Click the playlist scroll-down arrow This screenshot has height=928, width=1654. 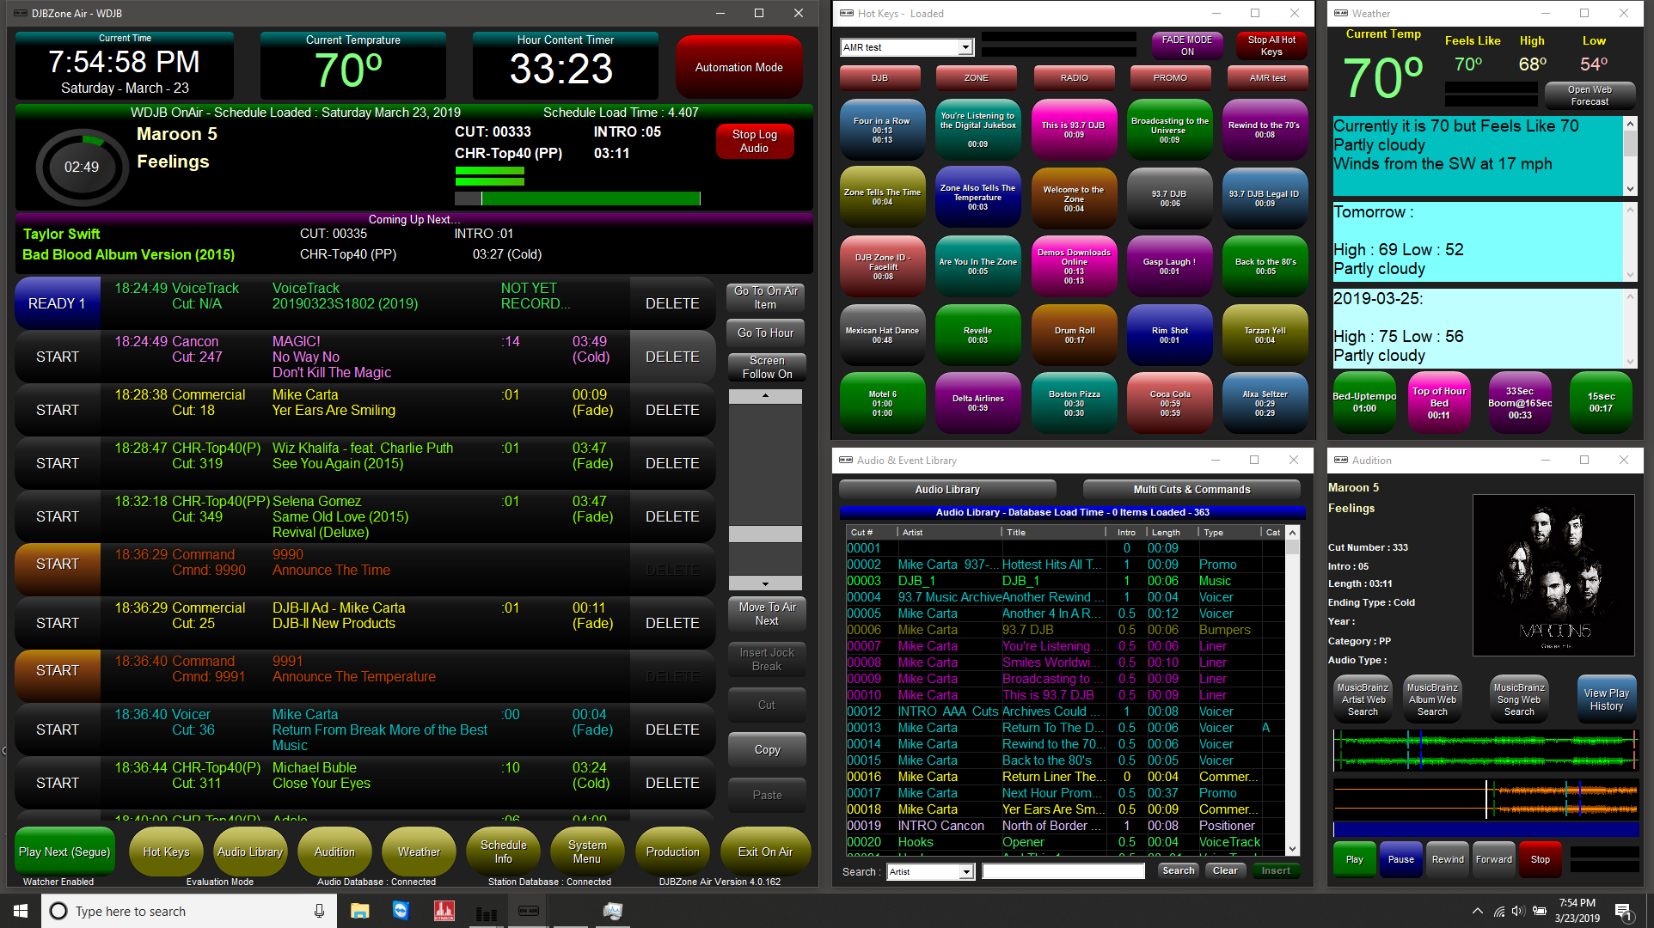point(765,583)
